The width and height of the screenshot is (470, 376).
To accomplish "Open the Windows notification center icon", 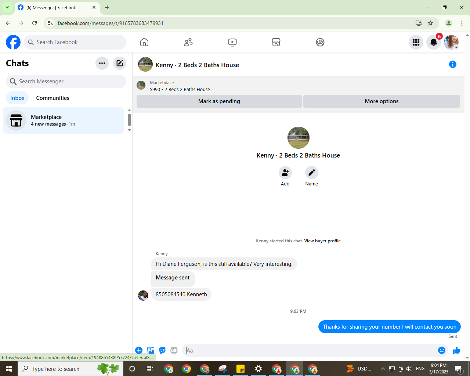I will [x=459, y=369].
